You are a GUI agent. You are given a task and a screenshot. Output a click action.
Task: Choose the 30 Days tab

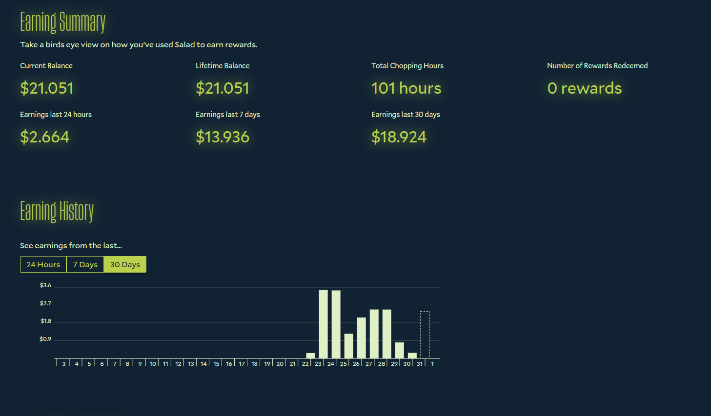coord(125,264)
